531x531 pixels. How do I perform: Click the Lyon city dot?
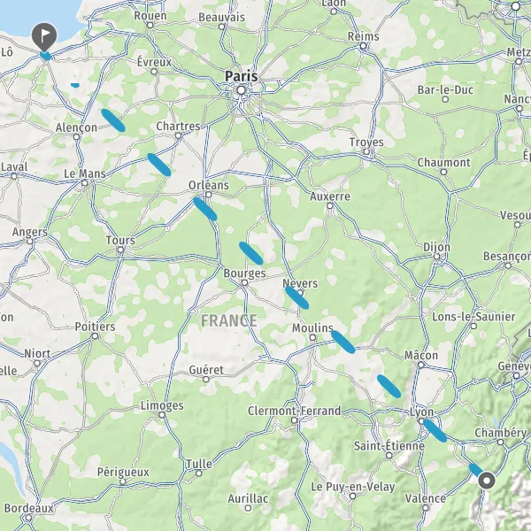pyautogui.click(x=421, y=421)
